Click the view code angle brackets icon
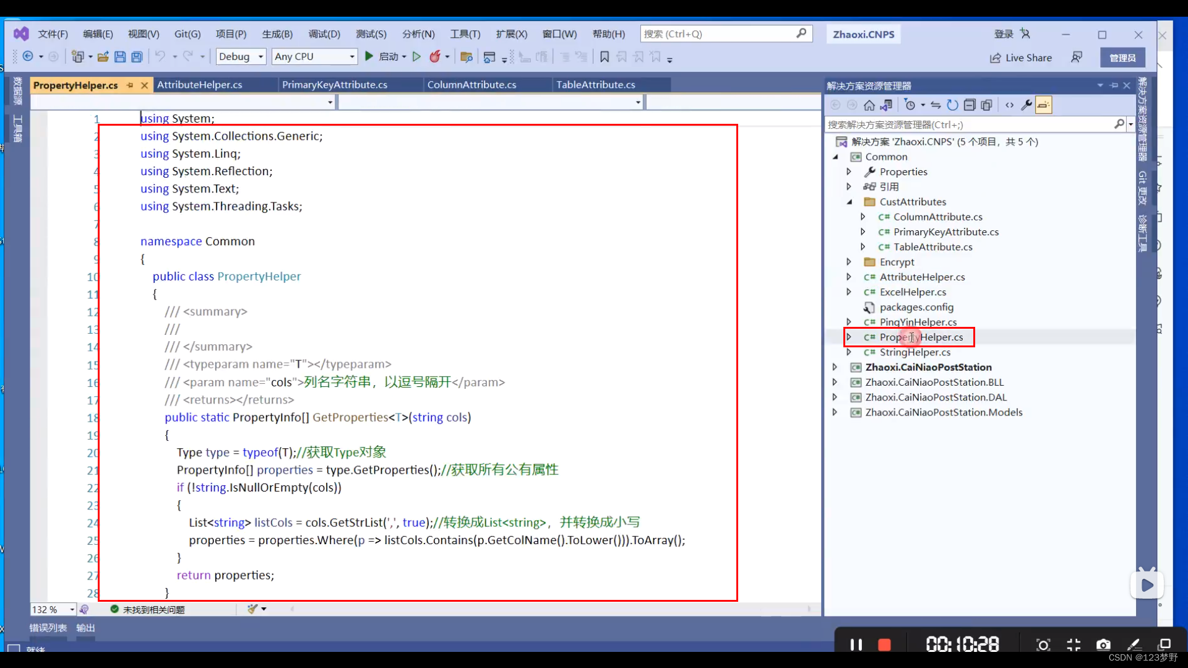1188x668 pixels. (x=1010, y=105)
